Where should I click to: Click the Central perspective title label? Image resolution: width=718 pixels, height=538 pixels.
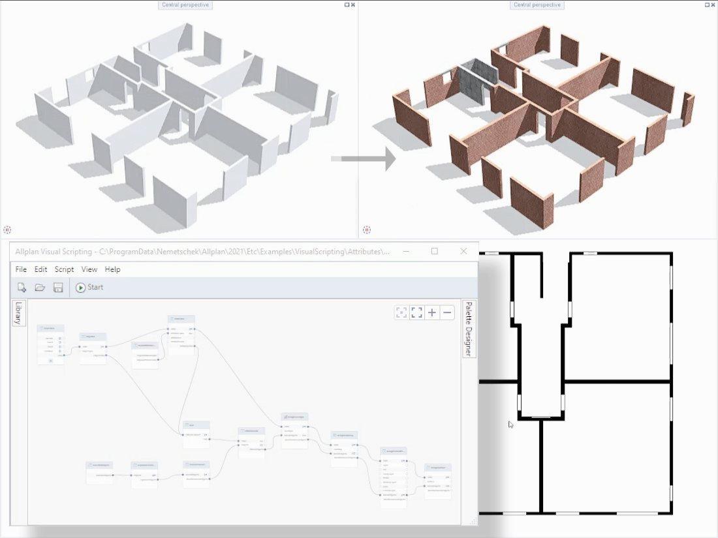point(185,5)
